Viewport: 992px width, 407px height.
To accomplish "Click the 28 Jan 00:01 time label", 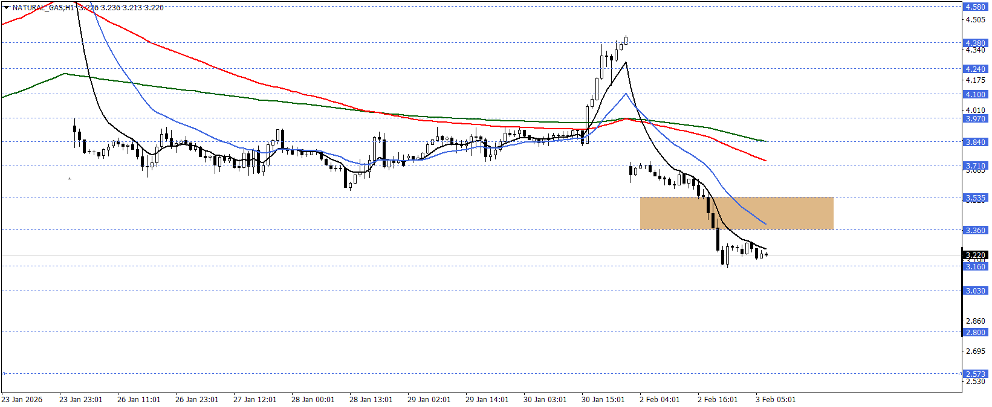I will coord(313,400).
